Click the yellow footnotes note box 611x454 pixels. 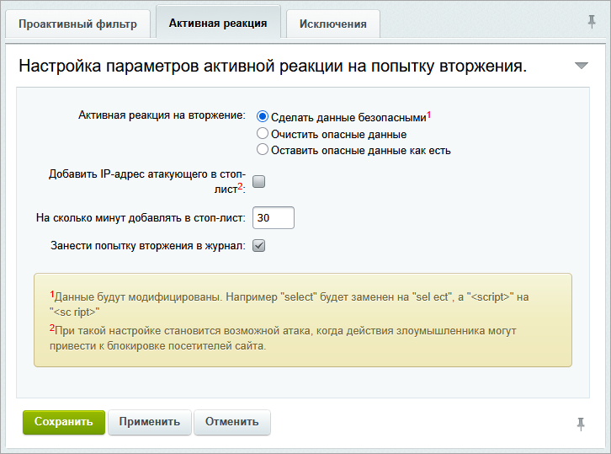302,319
